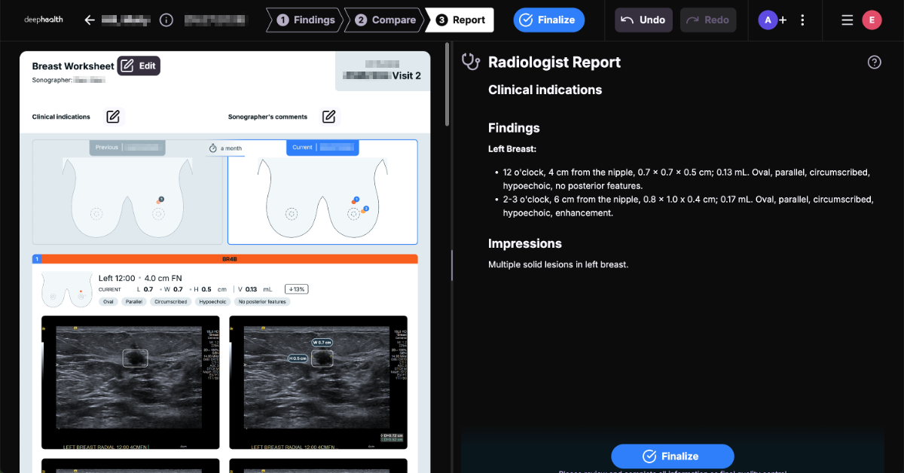The height and width of the screenshot is (473, 904).
Task: Open help with the question mark icon
Action: pyautogui.click(x=874, y=63)
